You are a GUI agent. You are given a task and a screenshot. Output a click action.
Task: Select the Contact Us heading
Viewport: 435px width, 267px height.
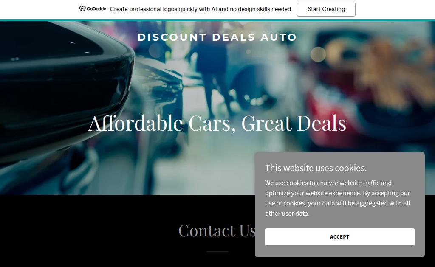(217, 230)
